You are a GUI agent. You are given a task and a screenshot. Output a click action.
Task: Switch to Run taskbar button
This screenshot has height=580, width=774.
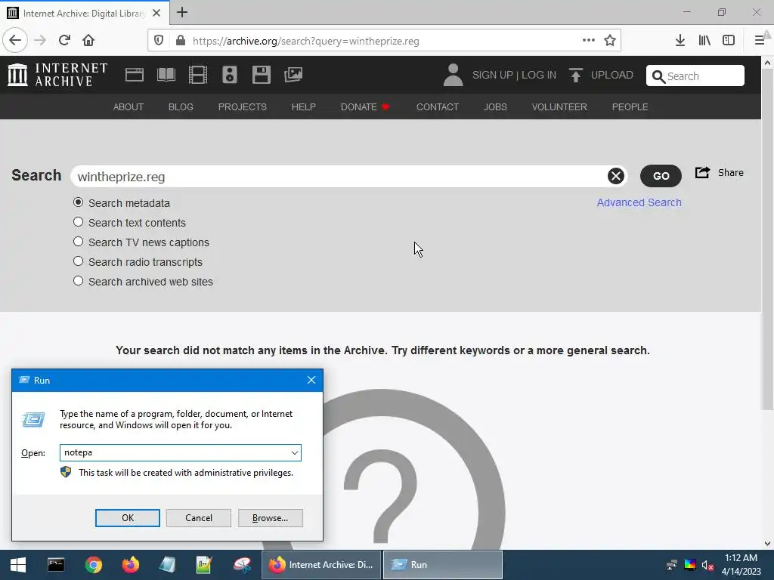pyautogui.click(x=443, y=565)
